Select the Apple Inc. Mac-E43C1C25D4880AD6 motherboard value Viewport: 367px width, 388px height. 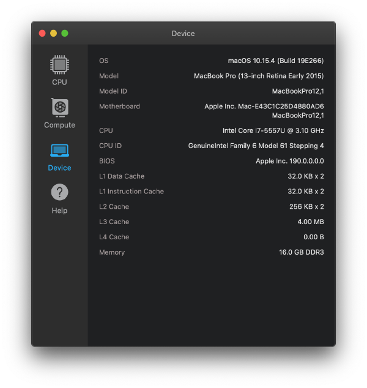264,106
